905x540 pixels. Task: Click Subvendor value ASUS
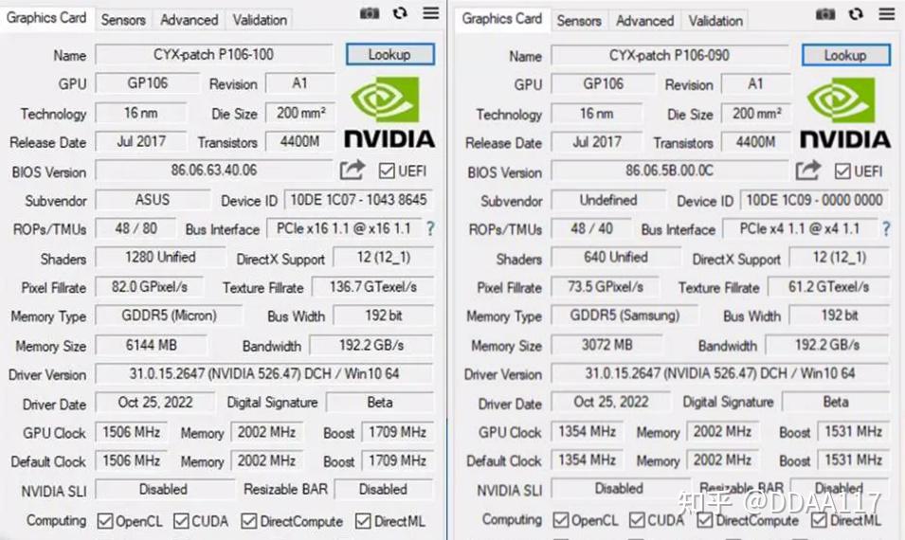[x=153, y=200]
